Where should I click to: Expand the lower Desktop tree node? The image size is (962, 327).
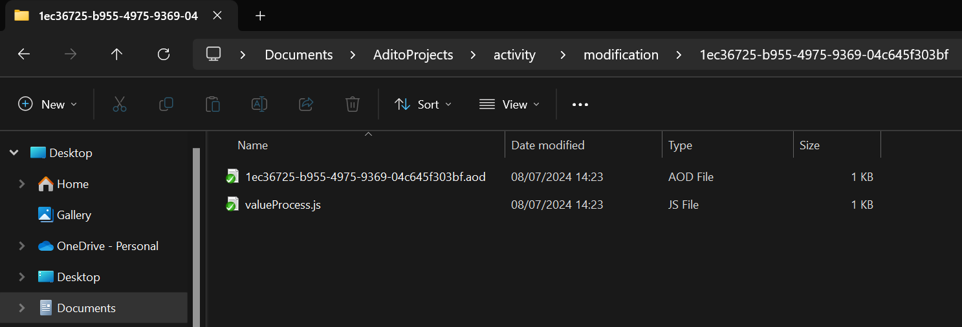[21, 277]
